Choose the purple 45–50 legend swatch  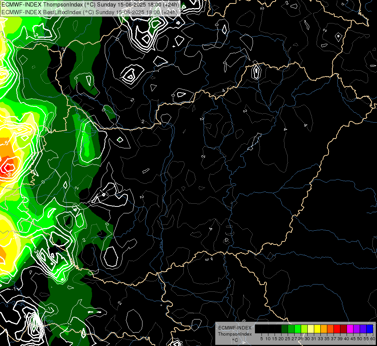coord(357,329)
